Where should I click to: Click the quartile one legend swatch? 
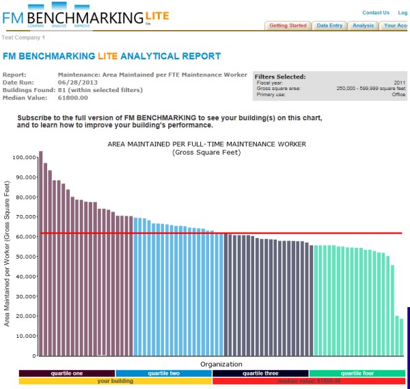tap(67, 373)
